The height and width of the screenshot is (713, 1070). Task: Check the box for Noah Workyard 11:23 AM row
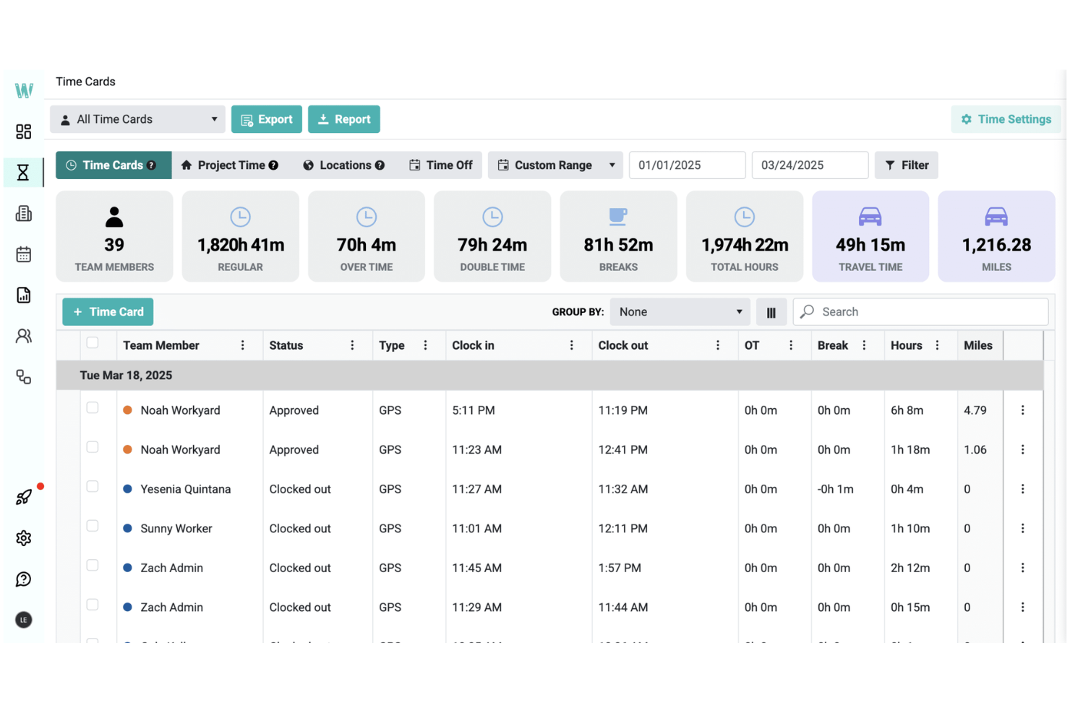click(x=93, y=447)
